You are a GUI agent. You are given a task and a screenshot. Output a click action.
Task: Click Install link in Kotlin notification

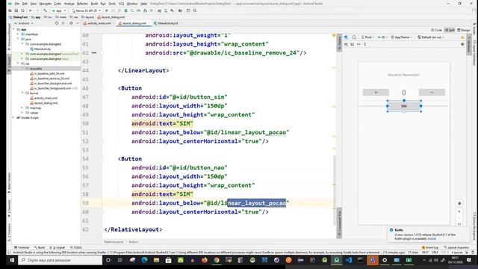[432, 239]
